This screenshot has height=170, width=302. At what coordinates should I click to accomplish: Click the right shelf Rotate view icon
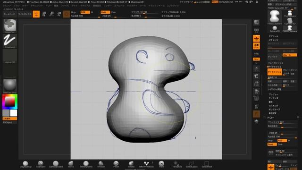tap(256, 91)
